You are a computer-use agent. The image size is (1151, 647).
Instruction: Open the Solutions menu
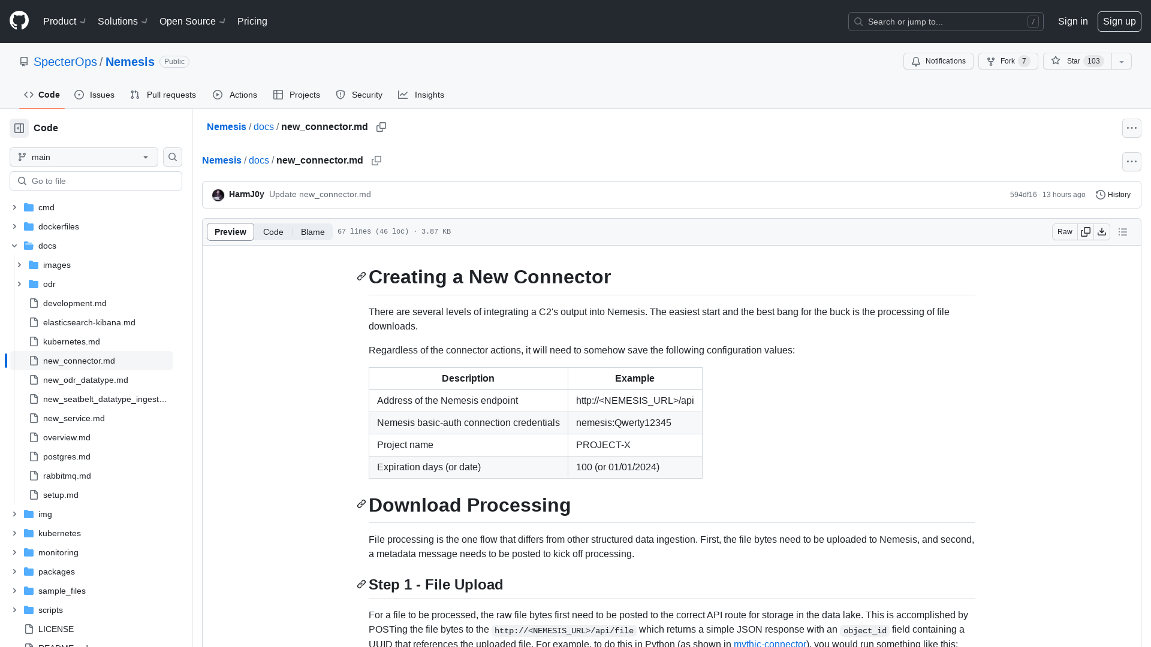click(123, 22)
